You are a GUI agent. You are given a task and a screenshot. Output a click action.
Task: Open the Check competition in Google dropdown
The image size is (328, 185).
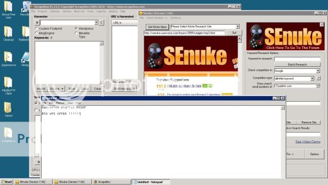pyautogui.click(x=318, y=71)
